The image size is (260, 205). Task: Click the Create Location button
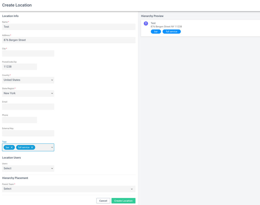(x=123, y=201)
